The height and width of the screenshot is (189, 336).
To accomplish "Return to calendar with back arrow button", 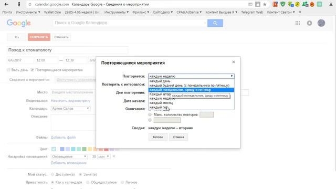I will click(x=17, y=37).
